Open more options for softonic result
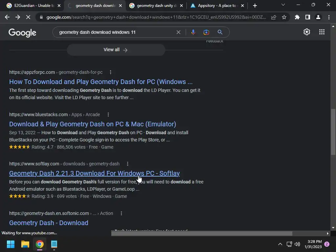 [121, 213]
